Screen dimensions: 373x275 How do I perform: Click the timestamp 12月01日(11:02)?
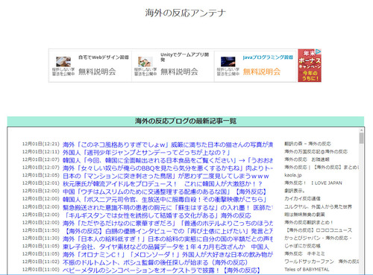point(41,262)
